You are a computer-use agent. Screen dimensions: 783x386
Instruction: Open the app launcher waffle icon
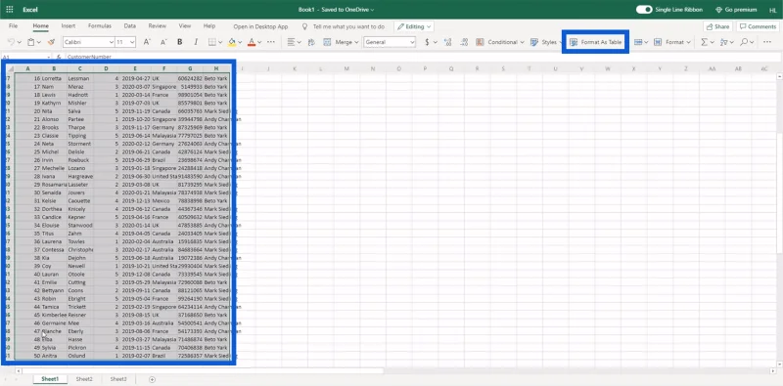point(10,10)
